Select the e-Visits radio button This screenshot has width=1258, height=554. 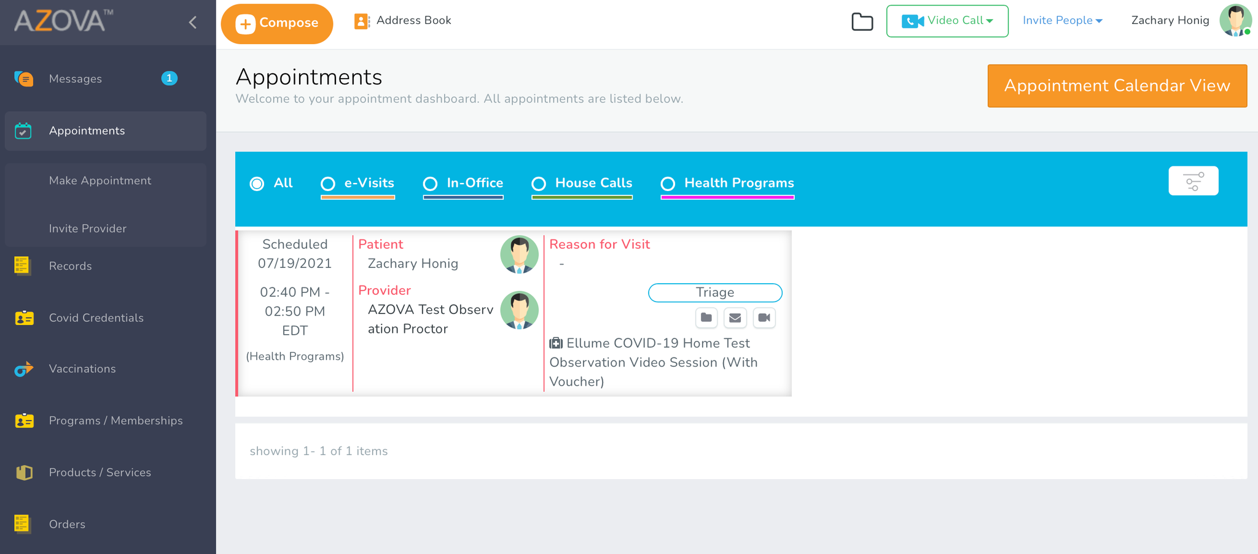[x=327, y=184]
